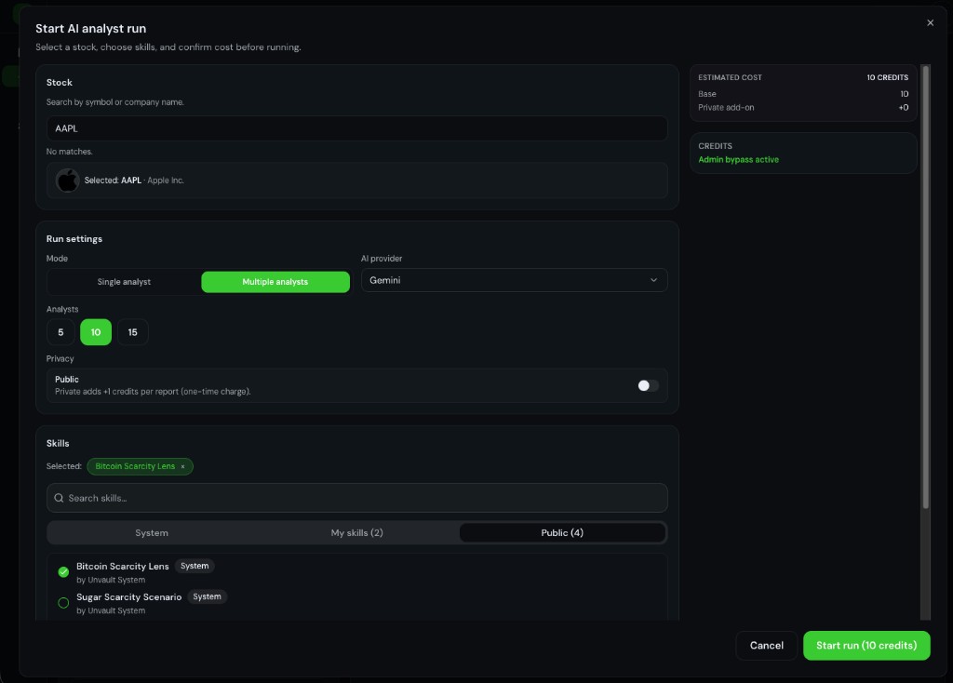This screenshot has width=953, height=683.
Task: Switch mode to Single analyst
Action: click(x=123, y=281)
